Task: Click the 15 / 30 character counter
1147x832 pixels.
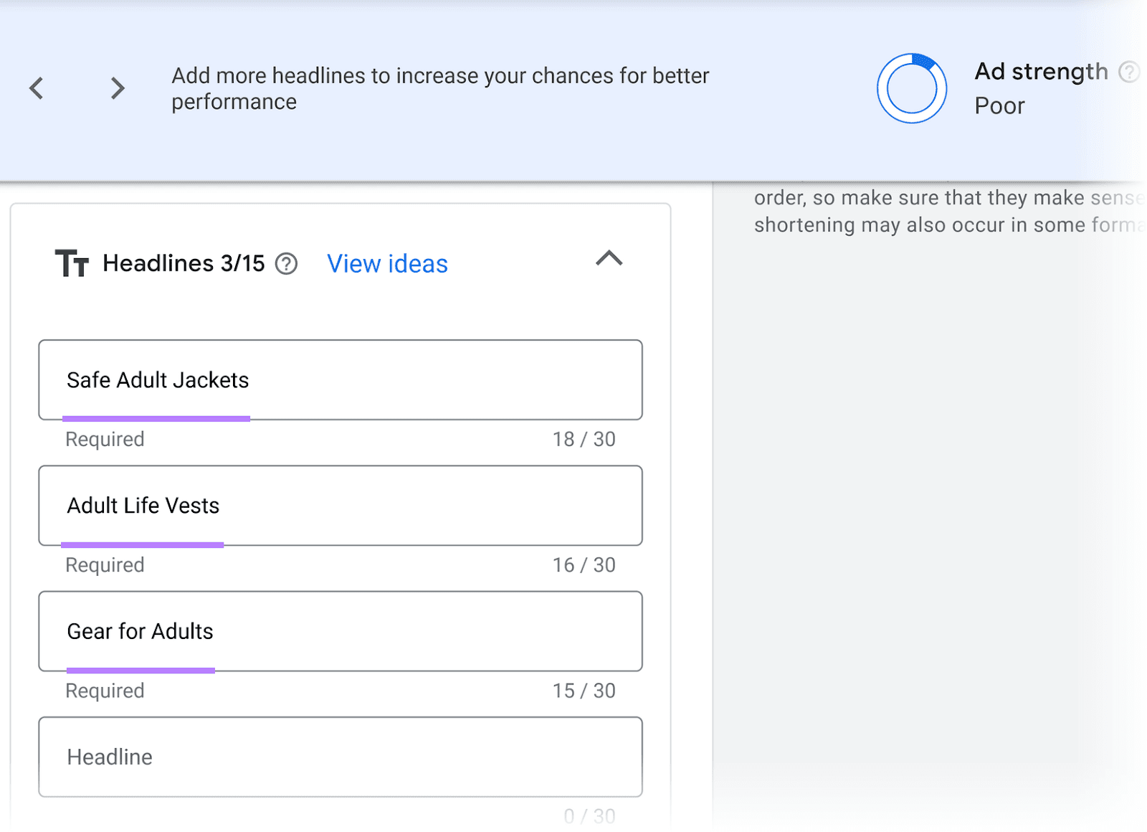Action: pyautogui.click(x=584, y=691)
